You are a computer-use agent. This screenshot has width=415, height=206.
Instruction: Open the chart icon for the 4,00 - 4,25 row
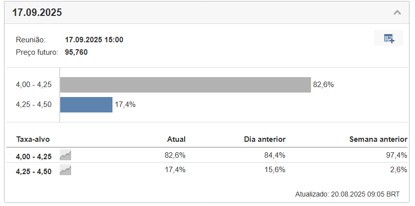pyautogui.click(x=65, y=155)
